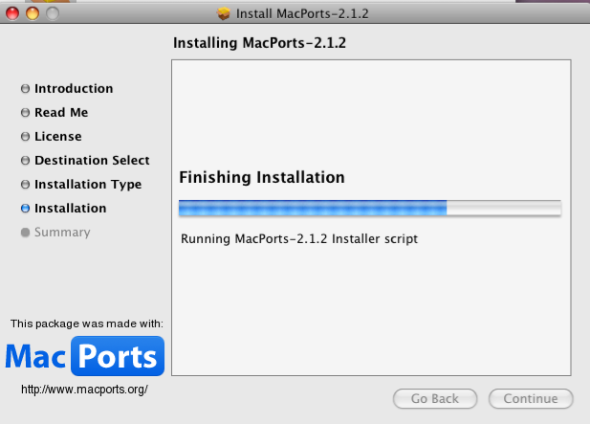Viewport: 590px width, 424px height.
Task: Click the bullet beside Introduction step
Action: (x=25, y=89)
